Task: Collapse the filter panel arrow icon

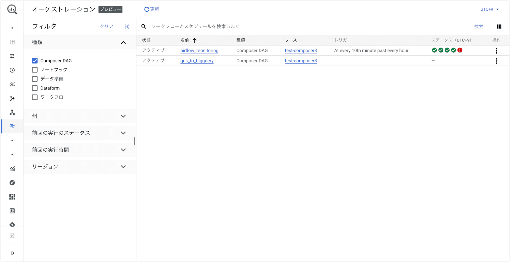Action: click(127, 26)
